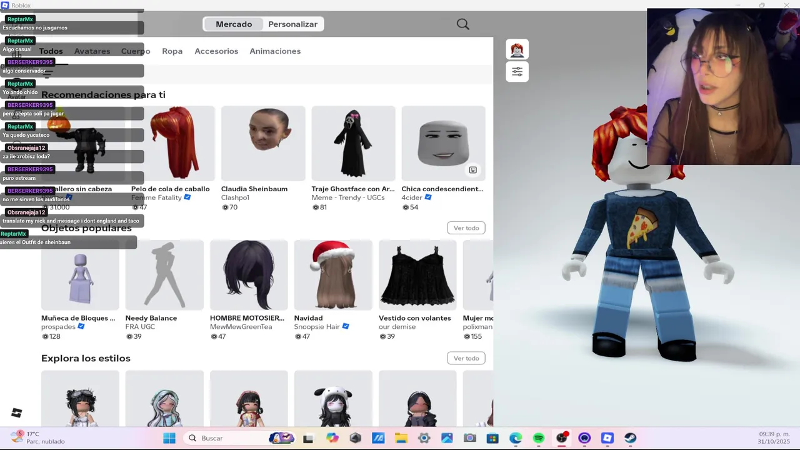Open the avatar settings sliders icon
Screen dimensions: 800x450
pos(517,72)
